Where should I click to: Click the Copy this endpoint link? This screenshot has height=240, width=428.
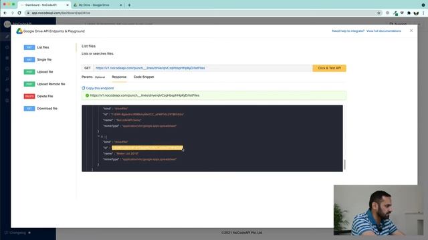tap(100, 88)
